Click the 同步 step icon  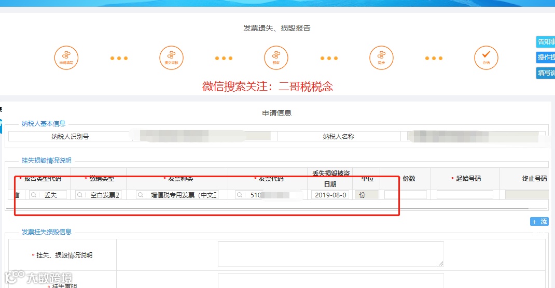381,57
